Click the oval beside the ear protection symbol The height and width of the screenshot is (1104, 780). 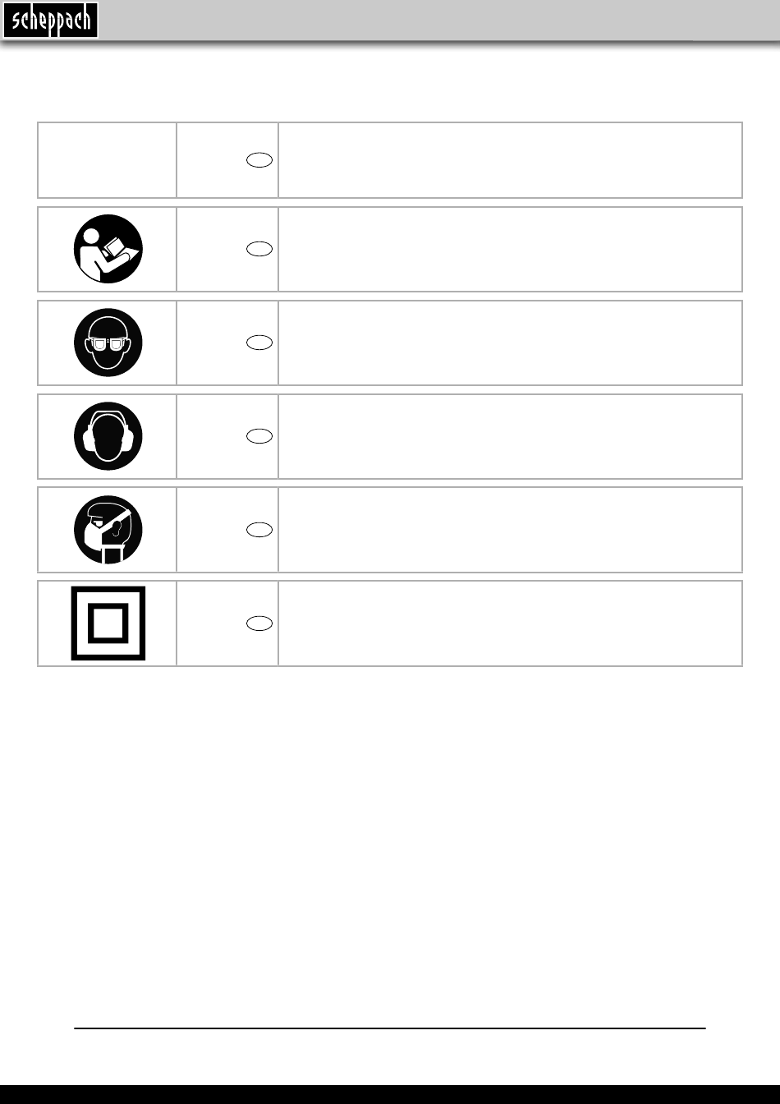259,436
